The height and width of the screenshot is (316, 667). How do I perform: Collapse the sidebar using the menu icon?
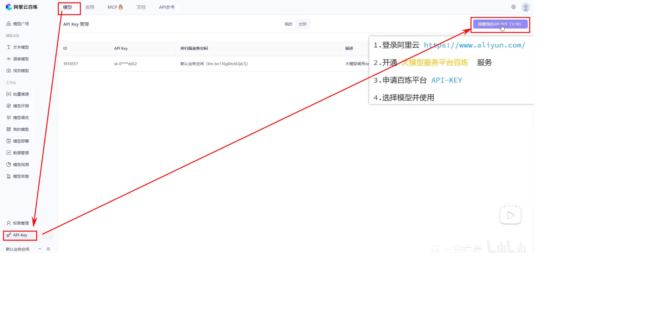point(48,249)
